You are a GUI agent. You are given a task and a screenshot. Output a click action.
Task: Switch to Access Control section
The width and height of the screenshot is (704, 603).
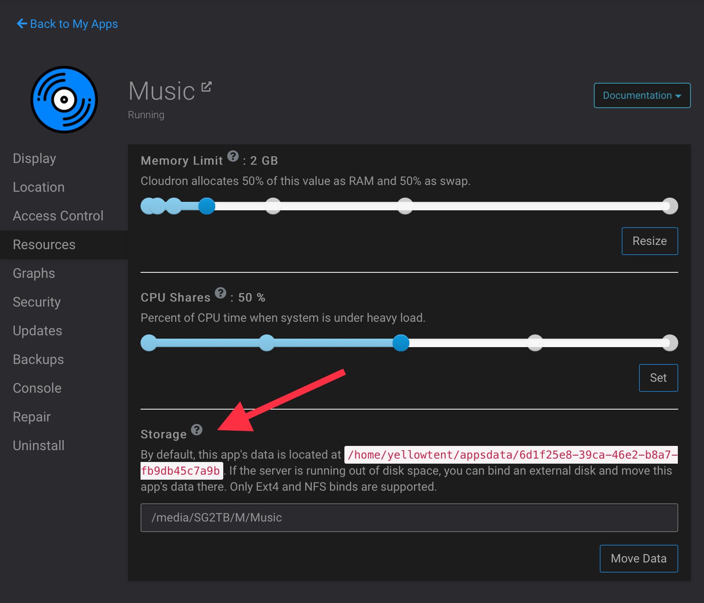(x=58, y=216)
